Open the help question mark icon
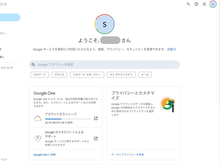This screenshot has width=220, height=165. click(x=196, y=4)
